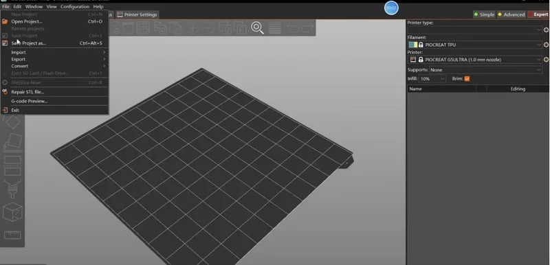The width and height of the screenshot is (550, 265).
Task: Open the View menu
Action: point(52,6)
